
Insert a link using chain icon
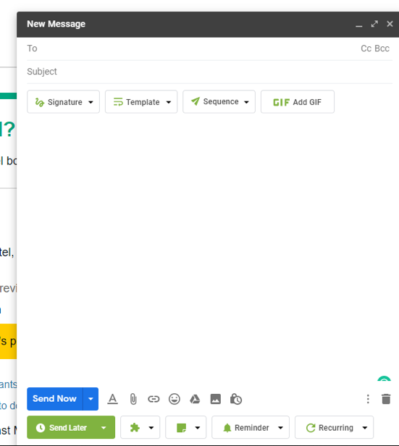[154, 399]
